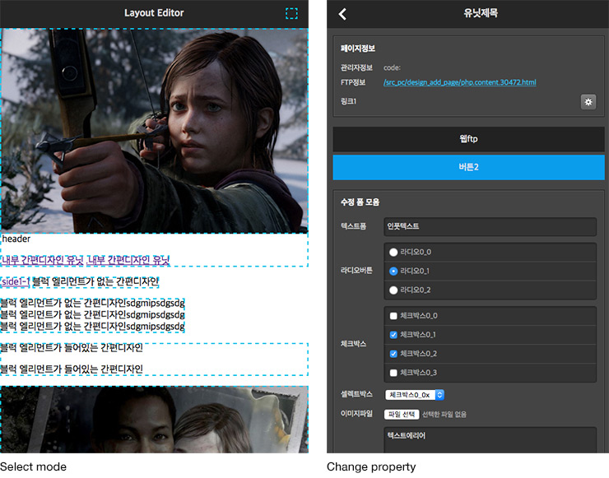Click the 파일 선택 file button

point(402,415)
